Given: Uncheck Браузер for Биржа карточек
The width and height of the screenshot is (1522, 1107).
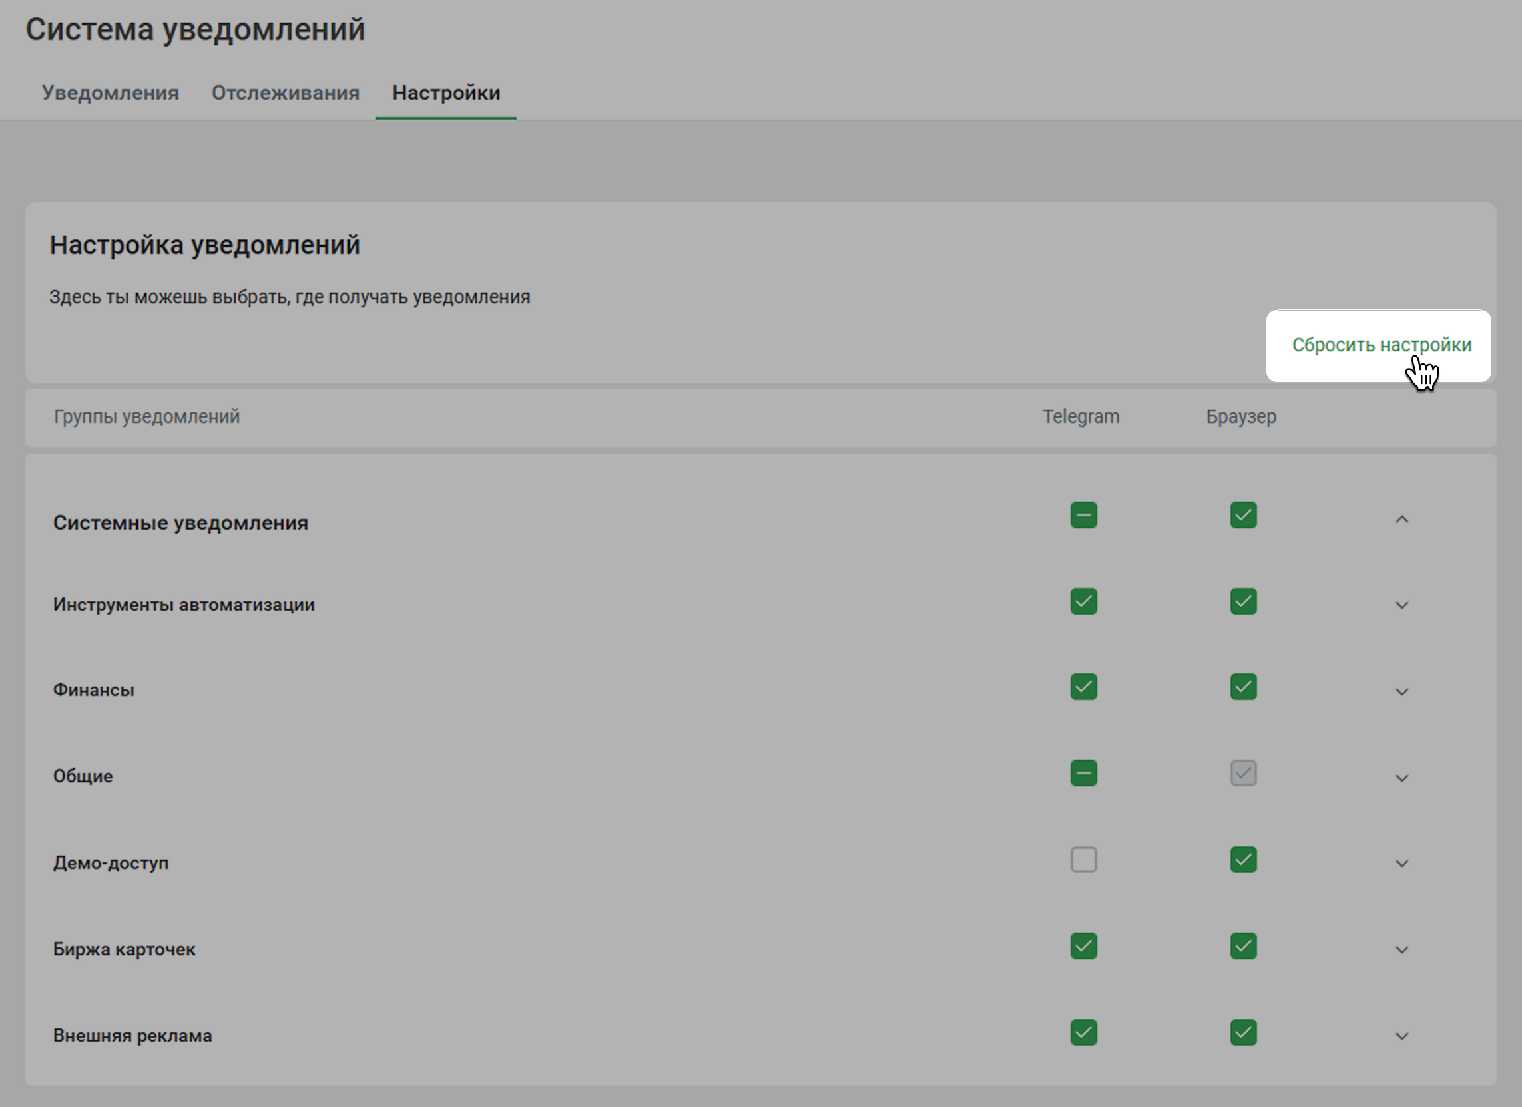Looking at the screenshot, I should click(x=1243, y=946).
